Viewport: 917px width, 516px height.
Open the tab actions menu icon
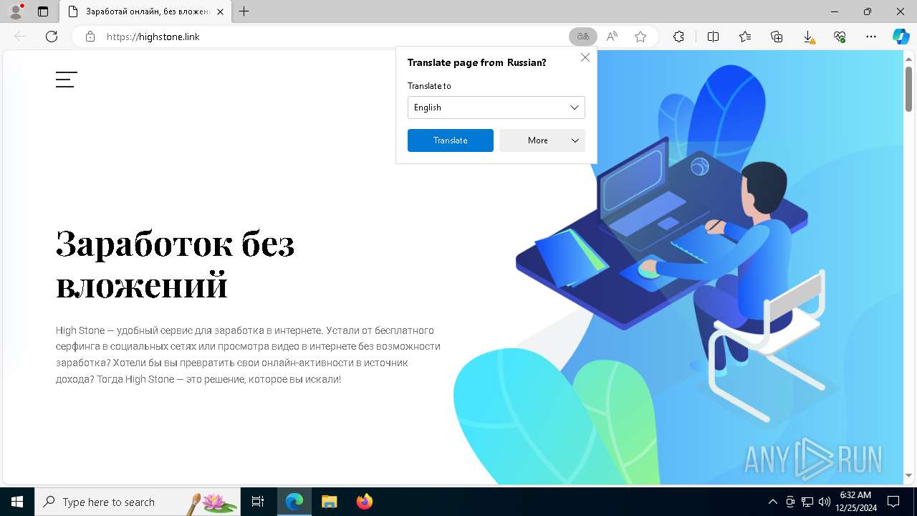43,11
